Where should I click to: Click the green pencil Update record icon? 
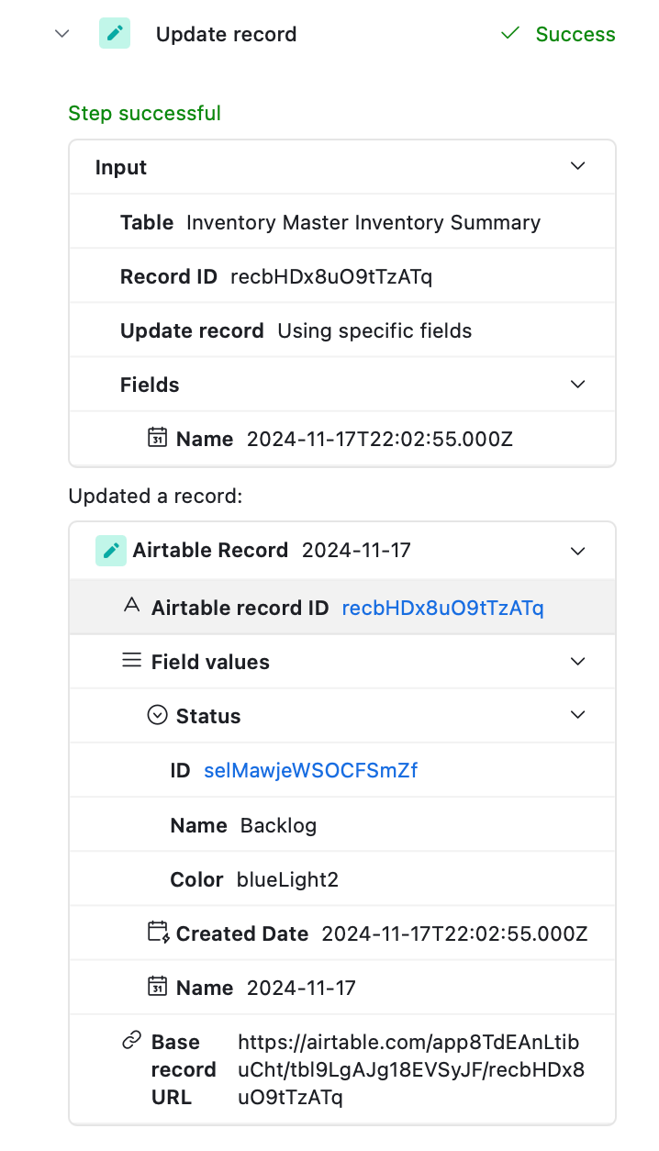[x=115, y=34]
